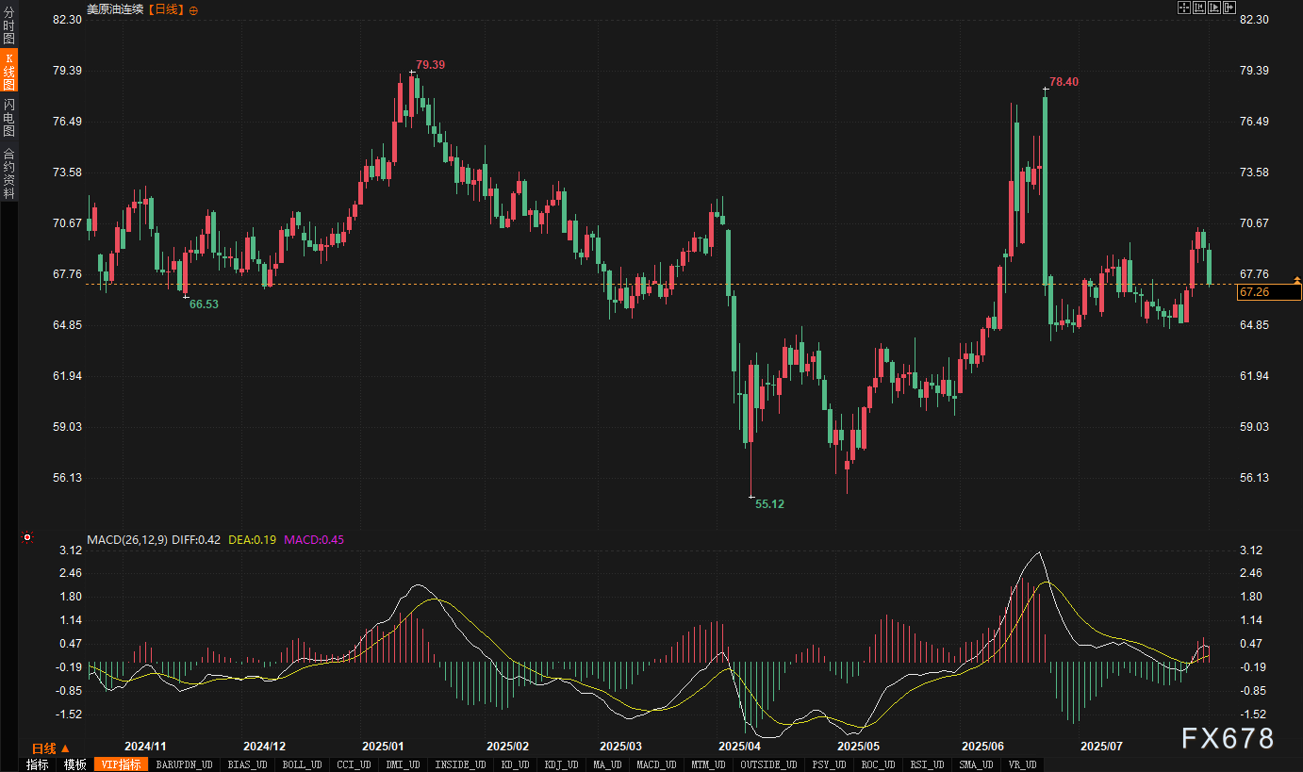Viewport: 1303px width, 772px height.
Task: Click the panel export arrow icon at top right
Action: 1229,8
